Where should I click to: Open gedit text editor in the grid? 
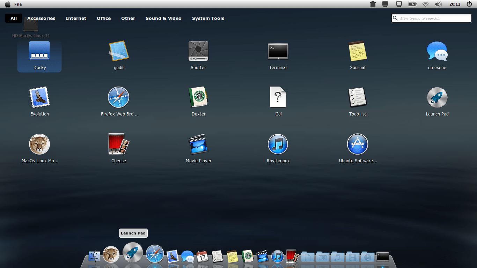(119, 56)
